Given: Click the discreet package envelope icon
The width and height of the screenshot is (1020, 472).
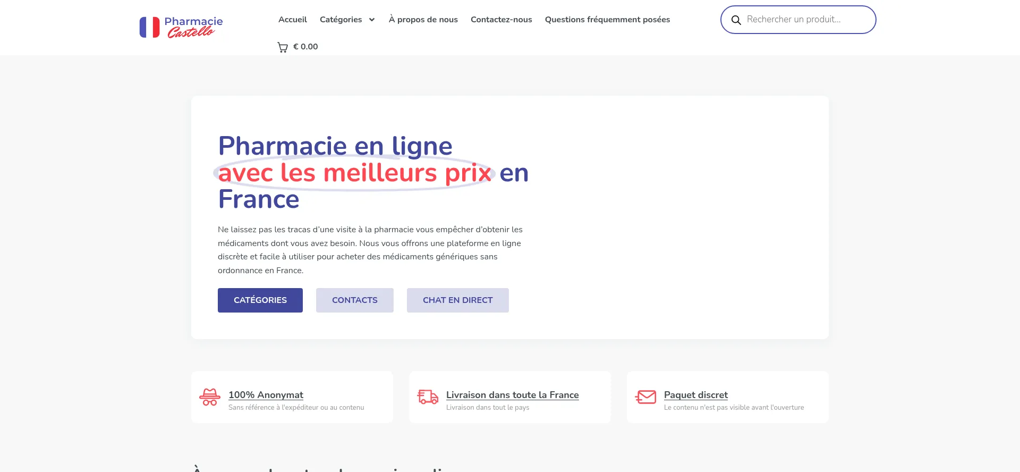Looking at the screenshot, I should (645, 397).
